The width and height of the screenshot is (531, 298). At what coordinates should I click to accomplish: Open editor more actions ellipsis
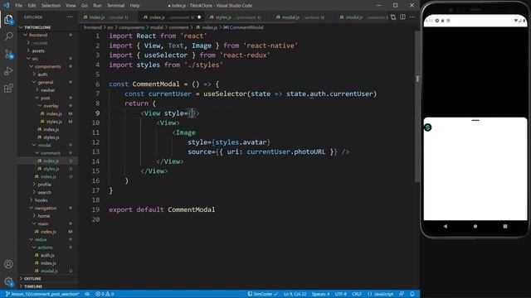[x=412, y=17]
